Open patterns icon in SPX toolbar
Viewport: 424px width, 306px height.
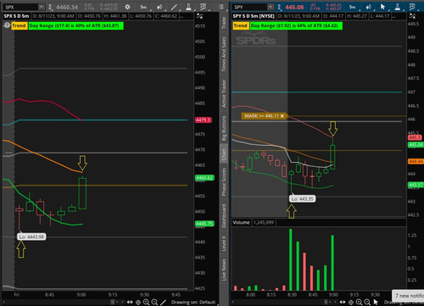click(203, 7)
